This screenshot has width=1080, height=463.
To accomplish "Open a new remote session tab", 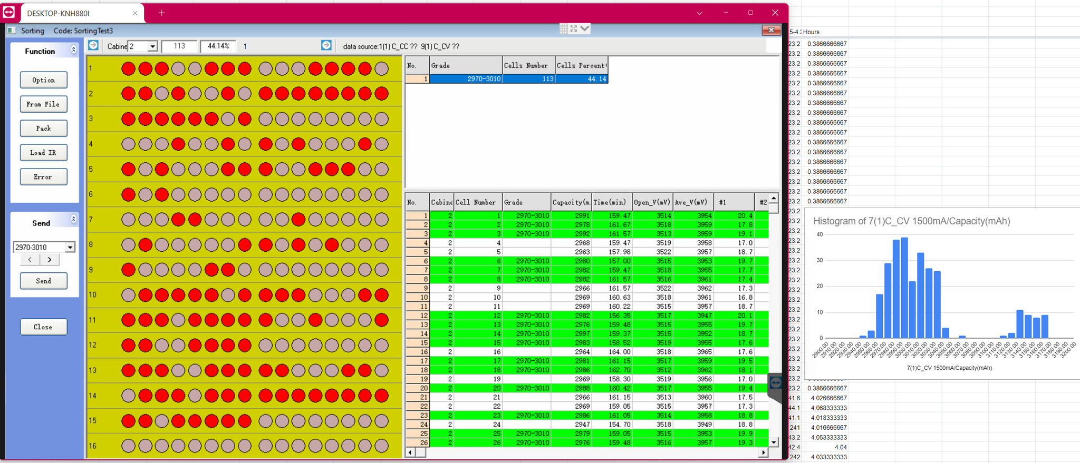I will 162,13.
